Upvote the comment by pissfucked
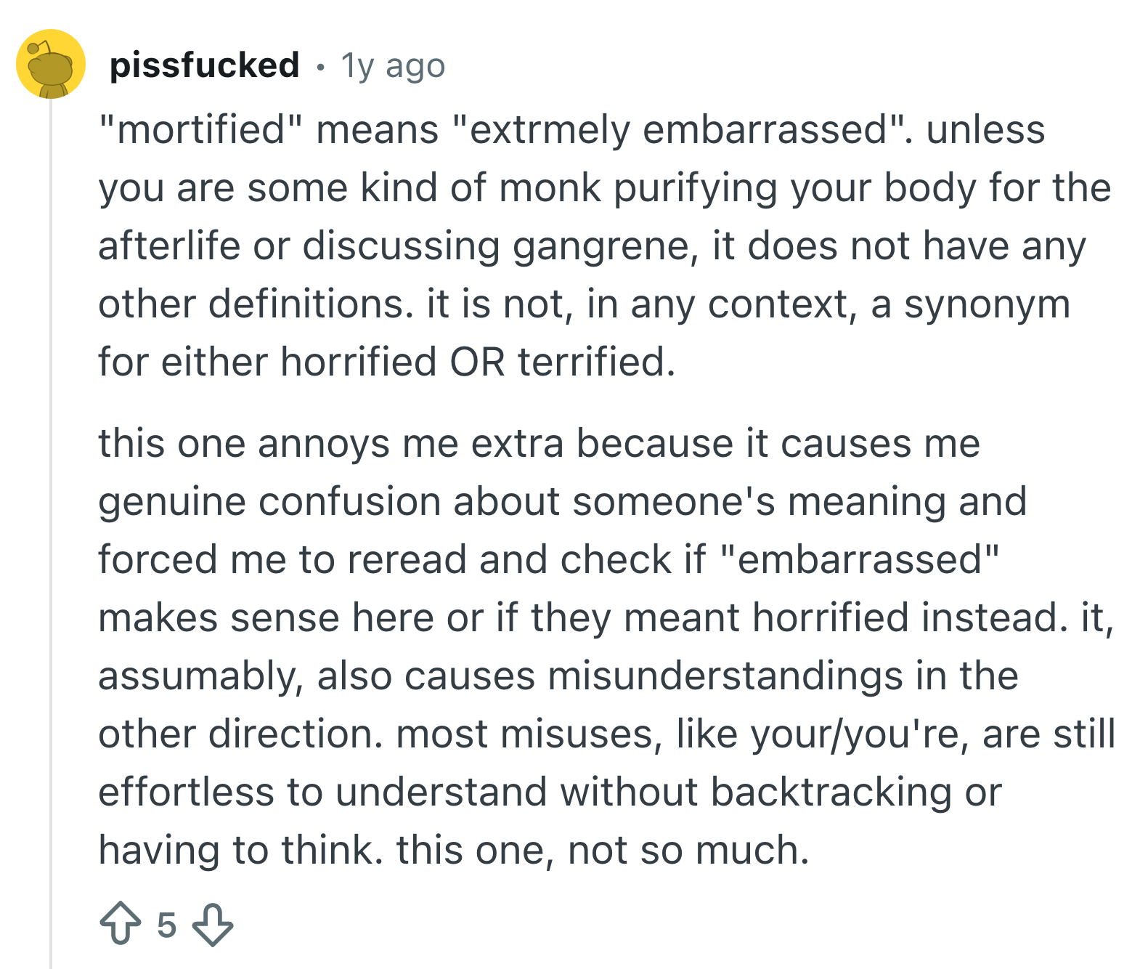The width and height of the screenshot is (1140, 969). pyautogui.click(x=120, y=924)
